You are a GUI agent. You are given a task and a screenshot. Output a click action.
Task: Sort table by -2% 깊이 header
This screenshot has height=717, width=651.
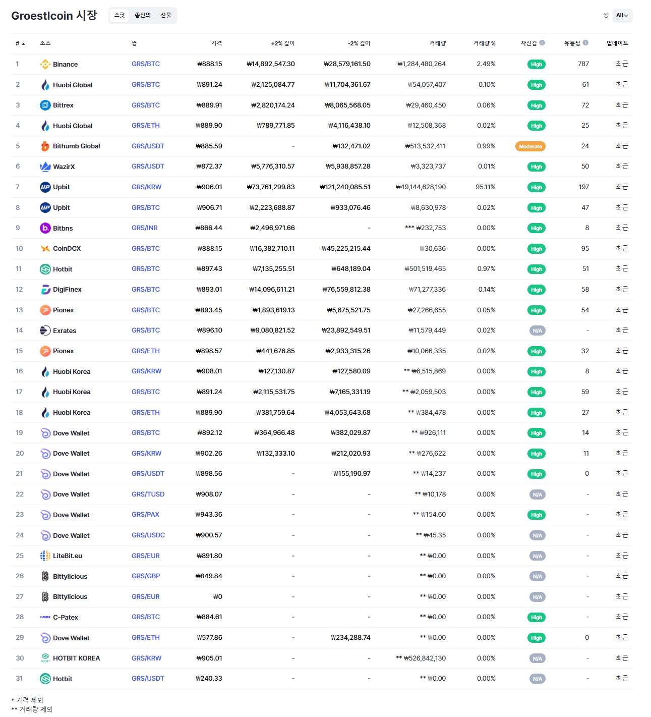pyautogui.click(x=359, y=43)
